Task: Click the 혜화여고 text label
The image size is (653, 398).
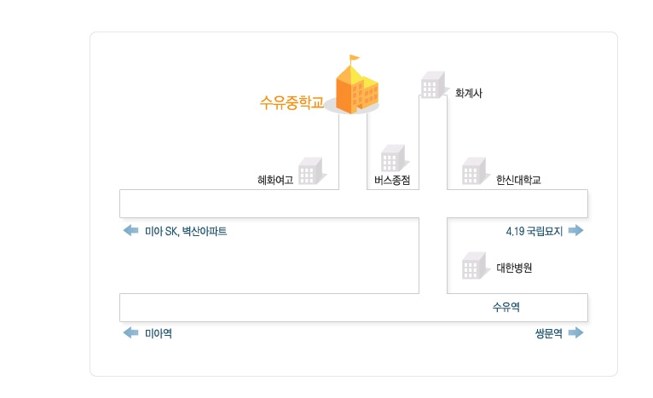Action: [x=275, y=181]
